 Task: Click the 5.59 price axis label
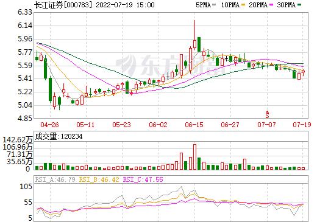tap(25, 66)
